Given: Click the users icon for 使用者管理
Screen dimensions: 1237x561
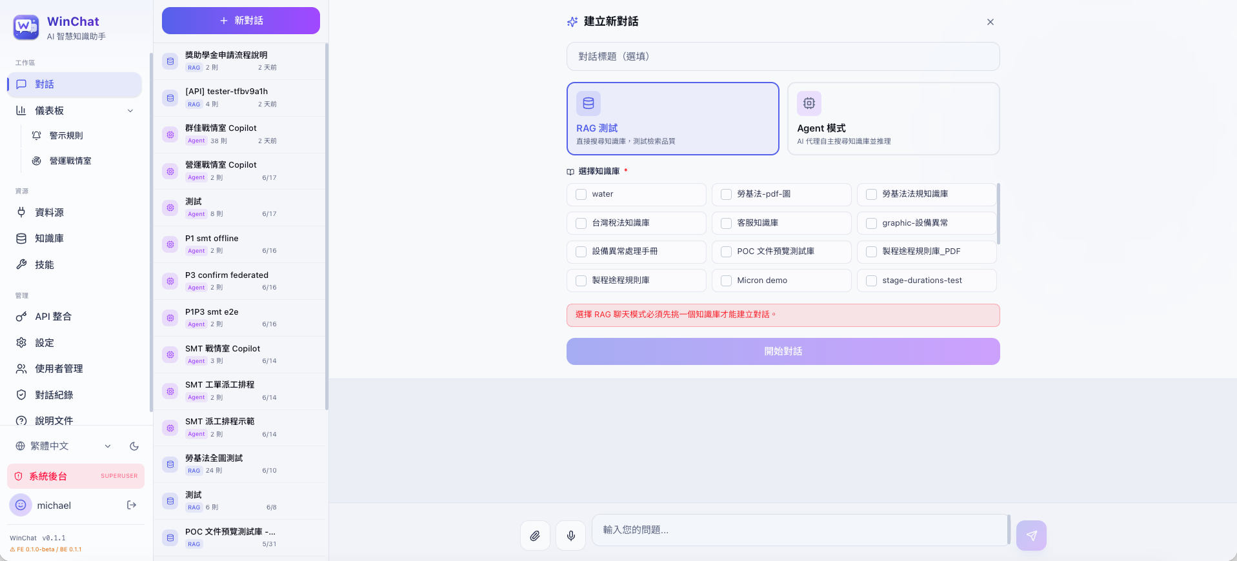Looking at the screenshot, I should 21,369.
